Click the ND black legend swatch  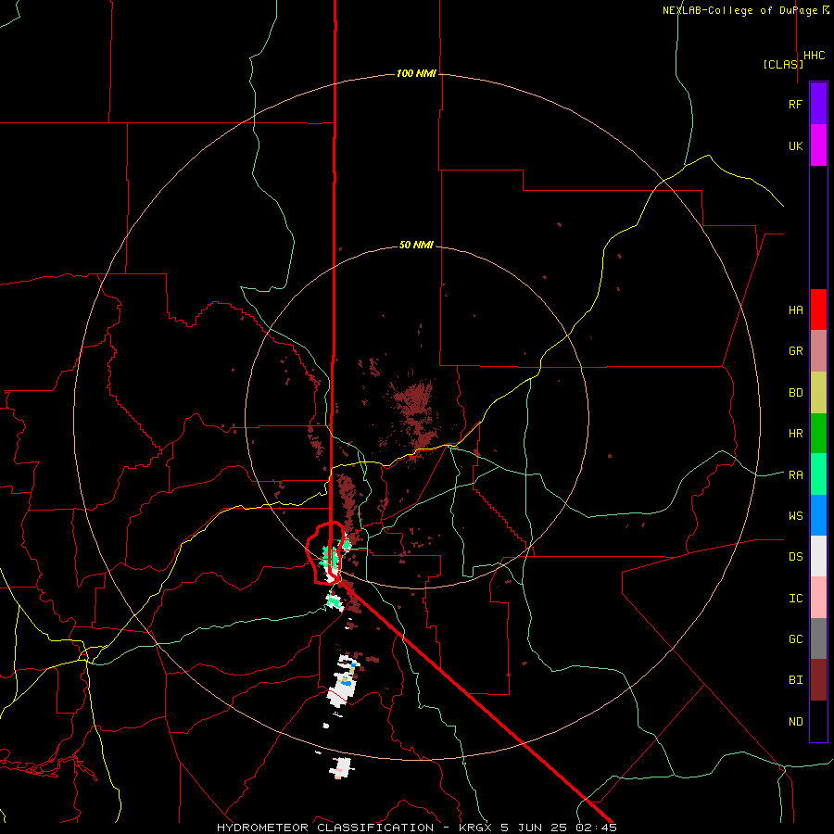[818, 721]
